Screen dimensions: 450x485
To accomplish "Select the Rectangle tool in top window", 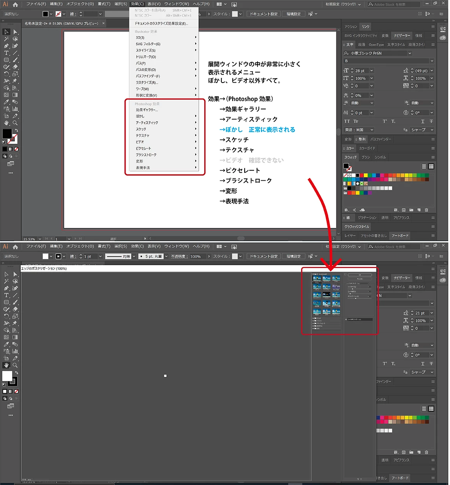I will tap(7, 60).
